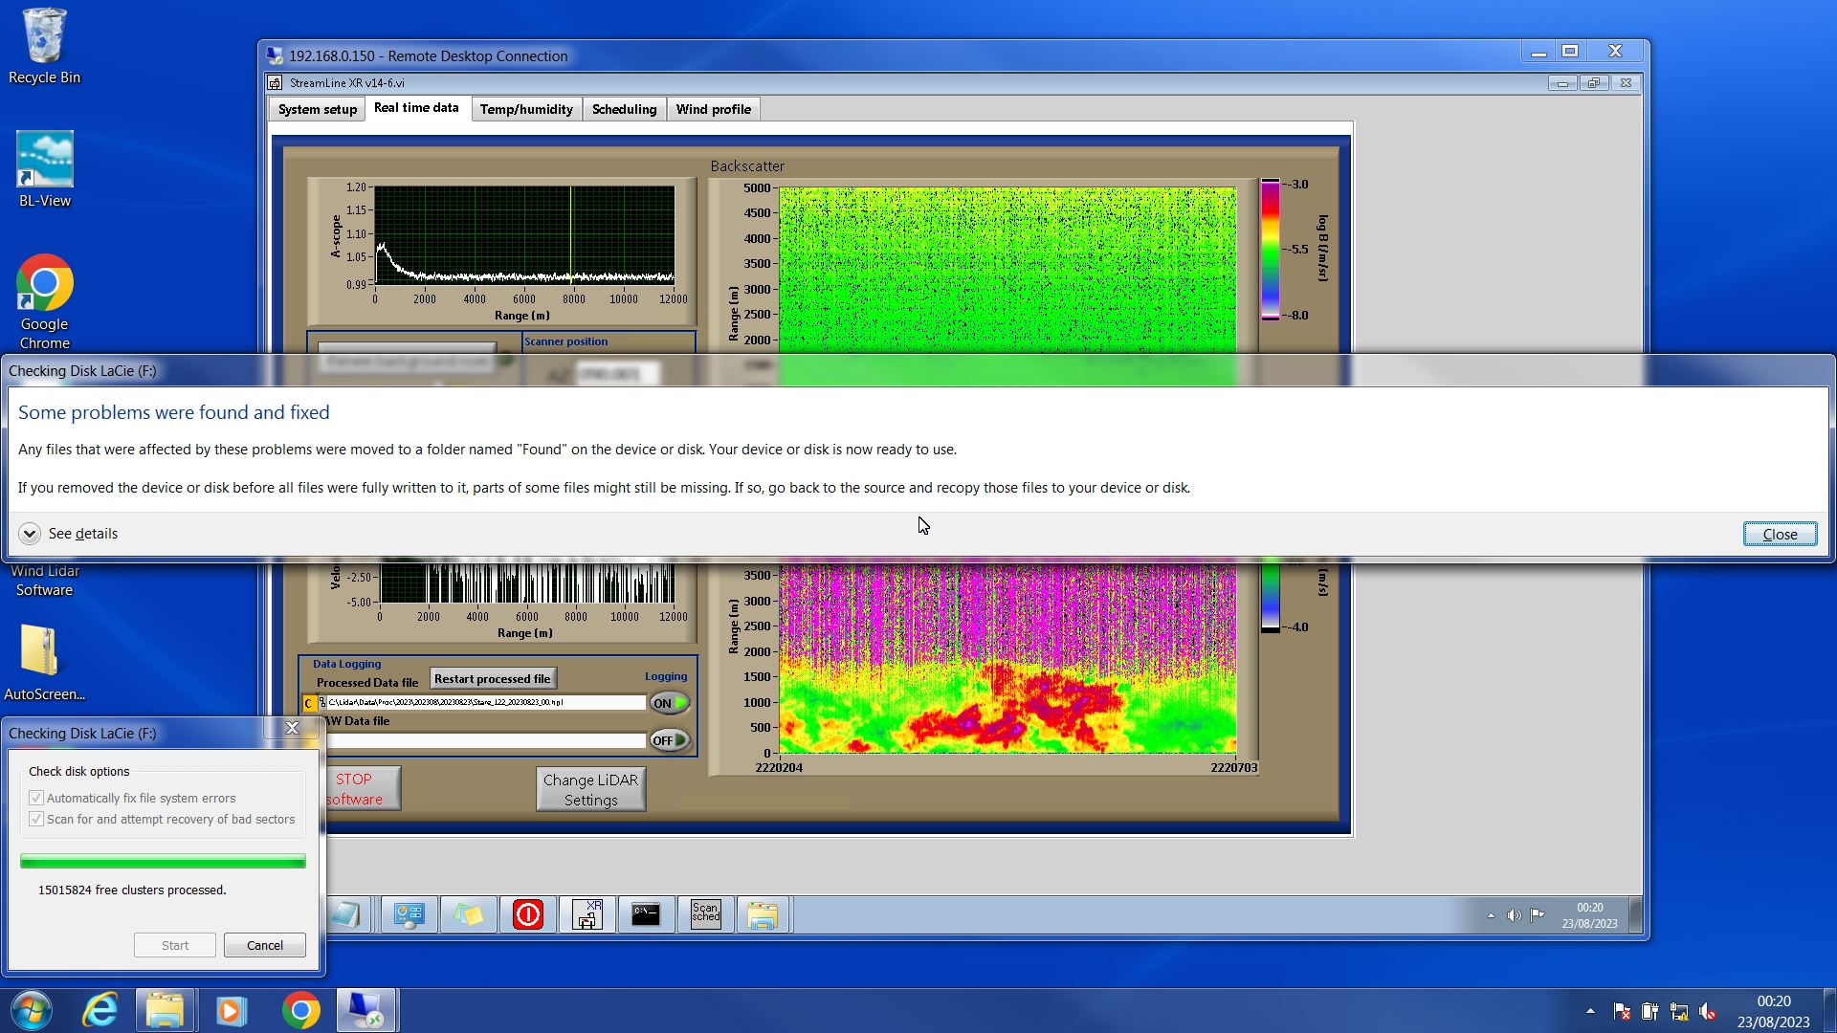The height and width of the screenshot is (1033, 1837).
Task: Launch Google Chrome from the Windows taskbar
Action: [300, 1010]
